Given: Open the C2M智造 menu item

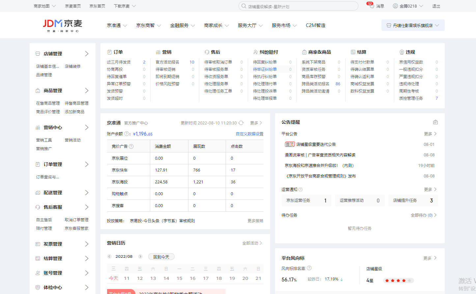Looking at the screenshot, I should (315, 25).
